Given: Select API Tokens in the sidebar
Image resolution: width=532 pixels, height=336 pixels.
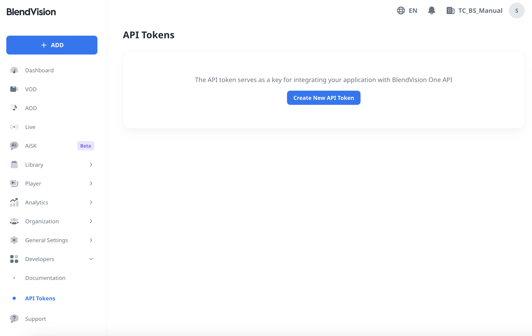Looking at the screenshot, I should click(40, 298).
